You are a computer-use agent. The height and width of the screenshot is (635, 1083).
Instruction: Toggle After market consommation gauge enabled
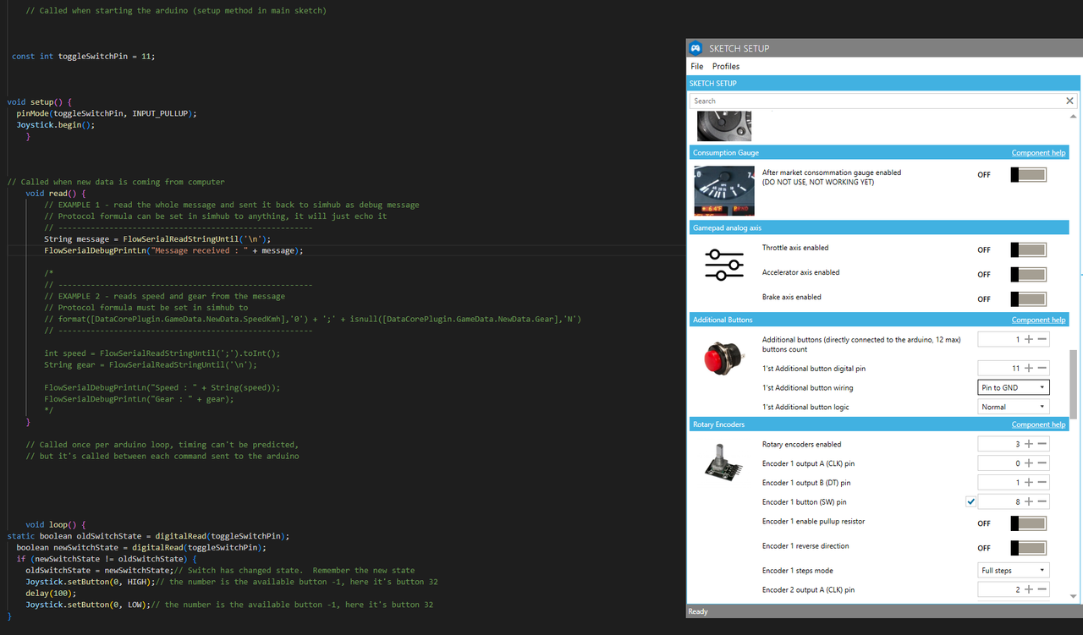pos(1028,175)
